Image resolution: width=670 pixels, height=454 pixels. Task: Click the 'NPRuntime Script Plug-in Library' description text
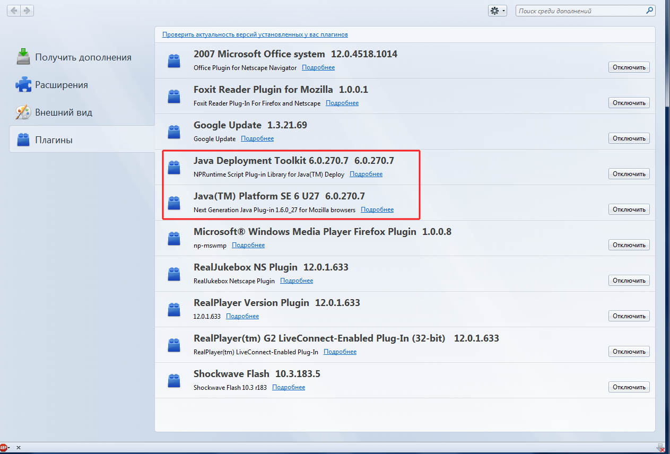pyautogui.click(x=269, y=174)
